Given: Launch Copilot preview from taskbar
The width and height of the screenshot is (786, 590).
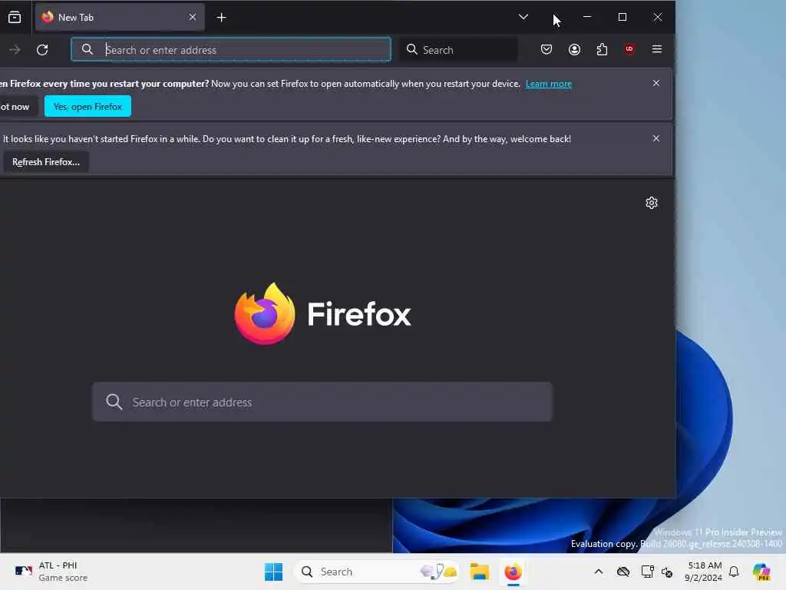Looking at the screenshot, I should click(x=761, y=572).
